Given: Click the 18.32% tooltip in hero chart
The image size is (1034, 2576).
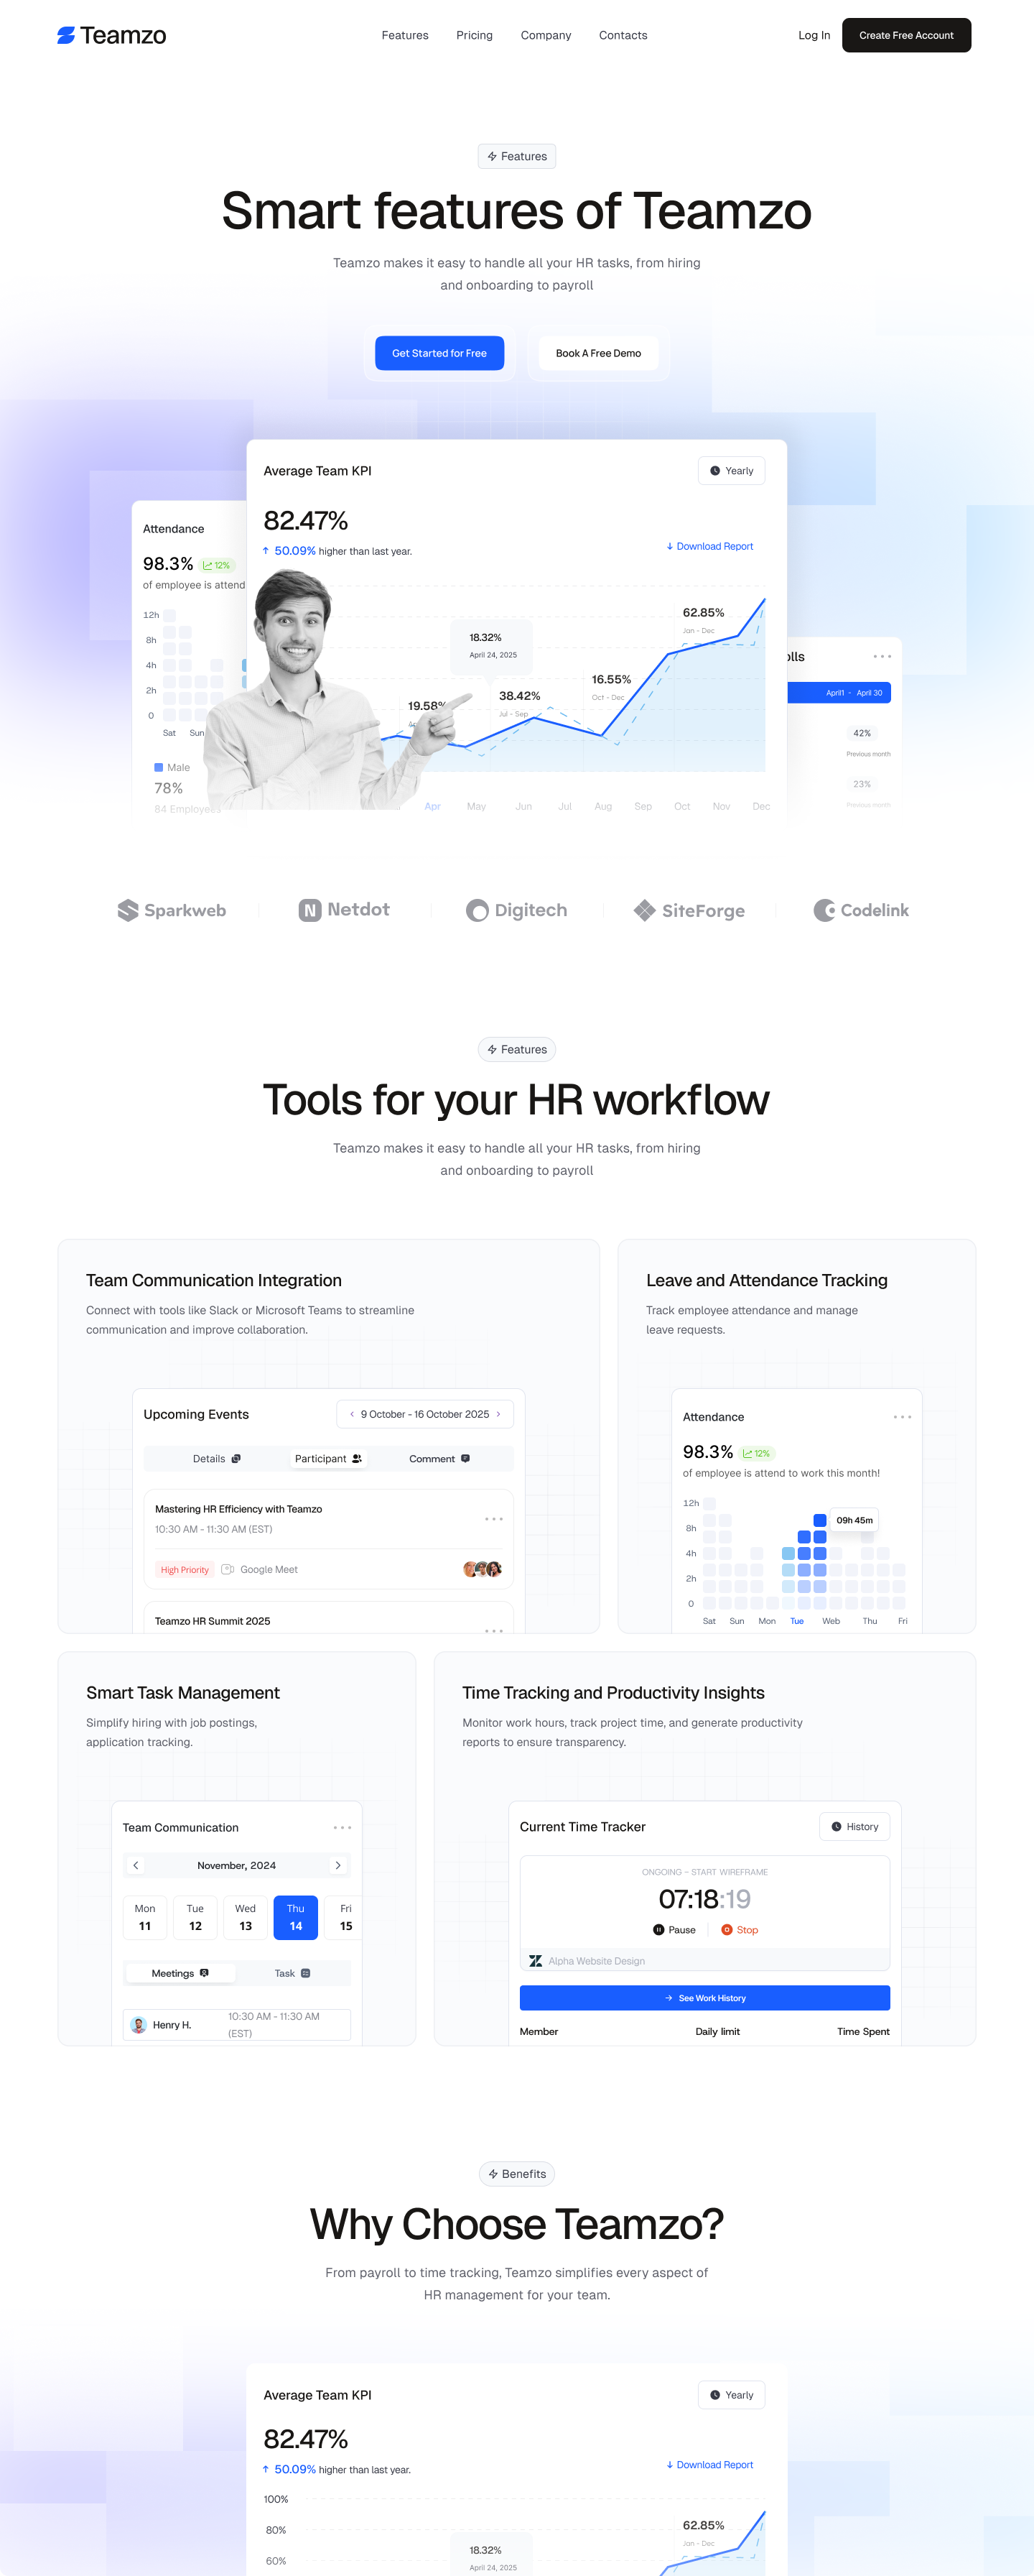Looking at the screenshot, I should click(x=493, y=645).
